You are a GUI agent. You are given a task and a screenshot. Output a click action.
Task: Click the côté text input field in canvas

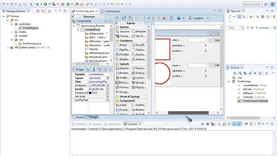coord(197,40)
